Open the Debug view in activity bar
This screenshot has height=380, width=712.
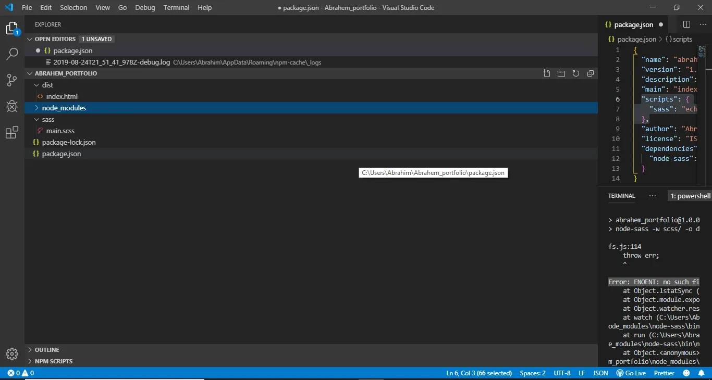pos(12,106)
